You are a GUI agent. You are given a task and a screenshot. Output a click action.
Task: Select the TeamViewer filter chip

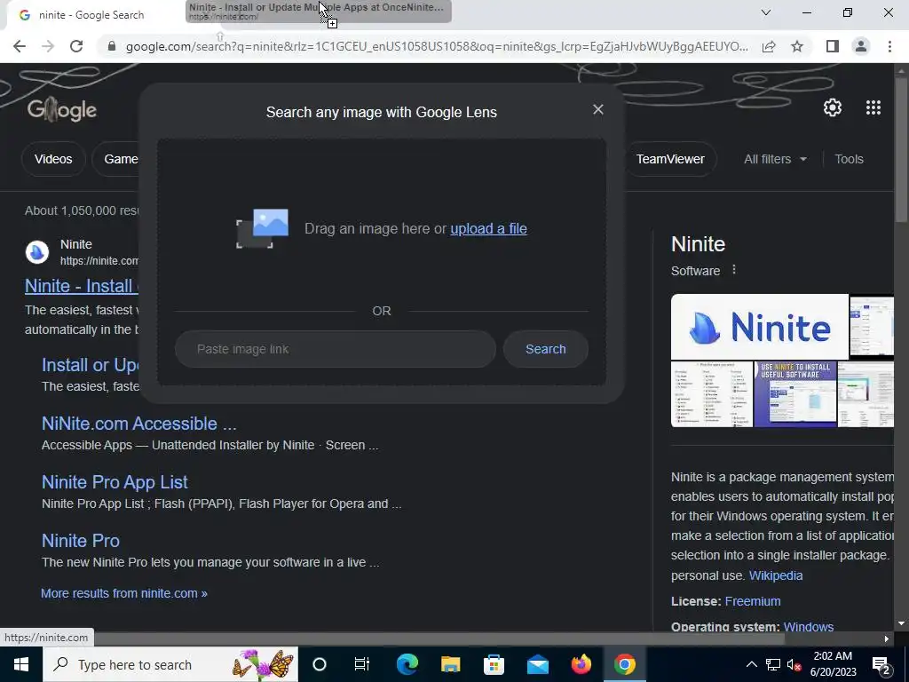pos(670,159)
